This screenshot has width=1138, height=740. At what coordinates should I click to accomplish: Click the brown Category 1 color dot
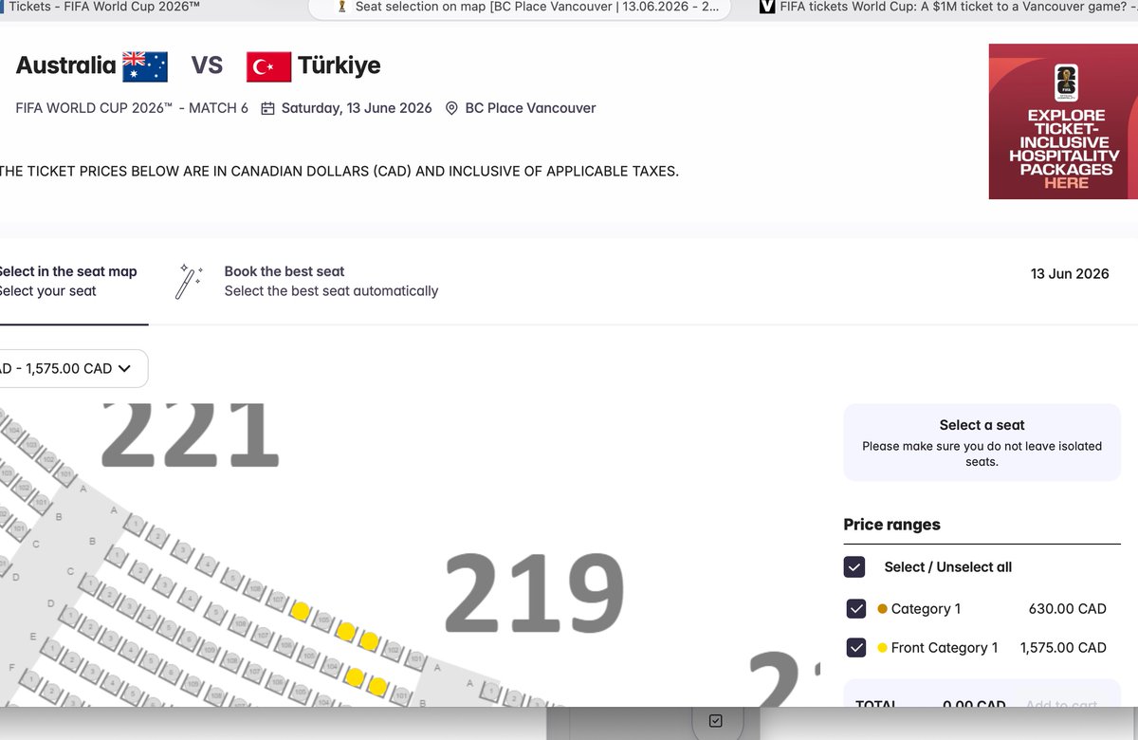click(x=883, y=609)
